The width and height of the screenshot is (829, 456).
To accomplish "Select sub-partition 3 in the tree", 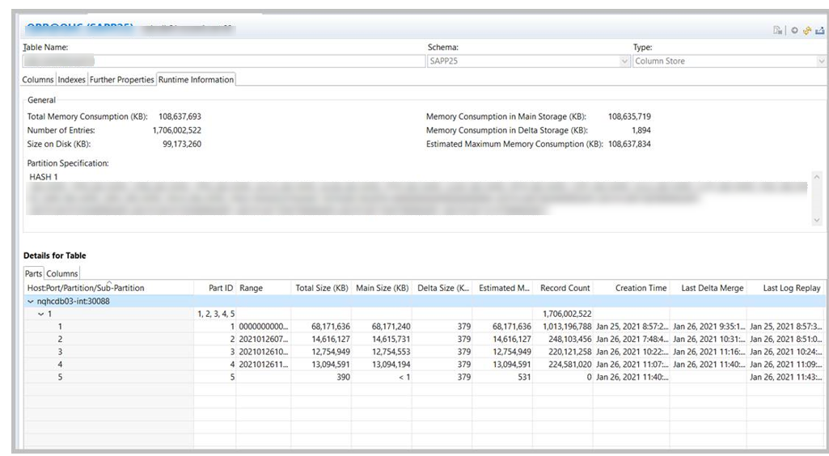I will coord(60,352).
